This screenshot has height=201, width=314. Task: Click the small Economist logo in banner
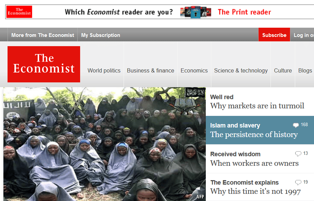pos(19,12)
